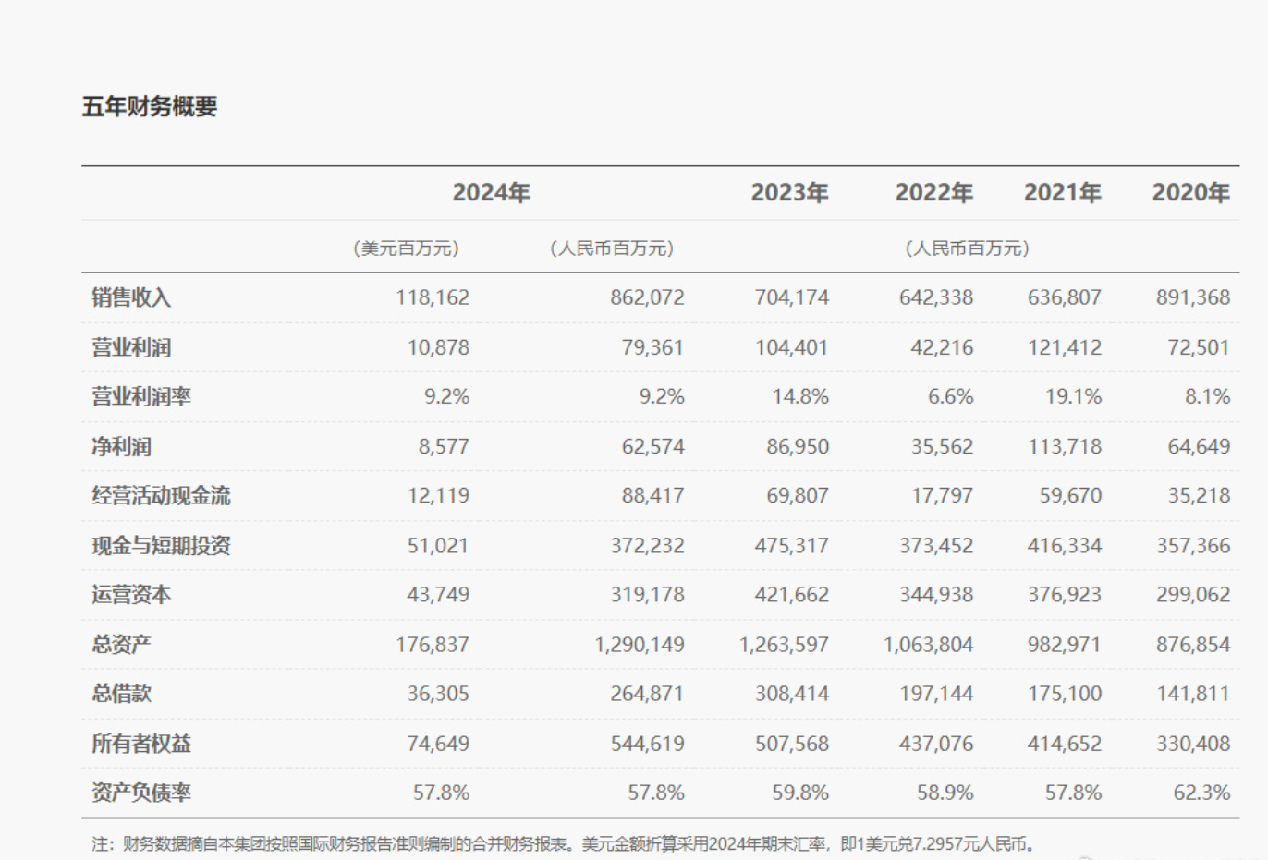Select the 2020年 column header
The height and width of the screenshot is (860, 1268).
[1190, 192]
